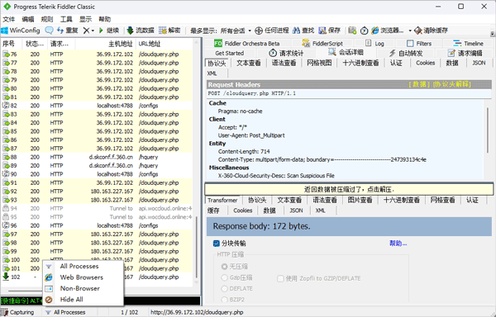496x317 pixels.
Task: Pick target with 任何进程 crosshair
Action: [x=272, y=31]
